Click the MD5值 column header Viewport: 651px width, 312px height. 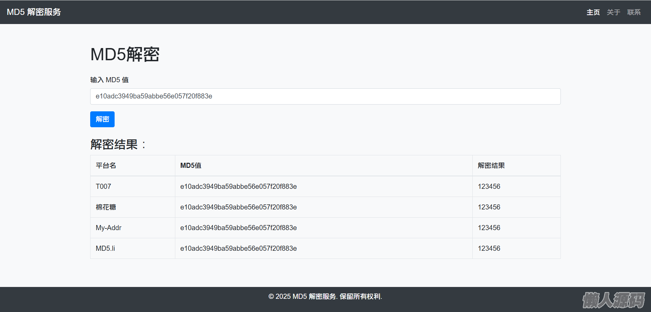tap(191, 165)
